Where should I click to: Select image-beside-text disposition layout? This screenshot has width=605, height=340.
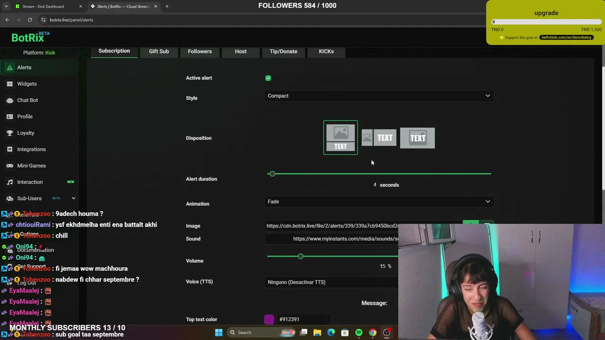click(x=379, y=138)
